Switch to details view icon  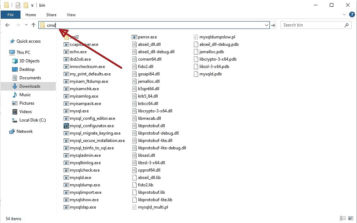[x=343, y=218]
